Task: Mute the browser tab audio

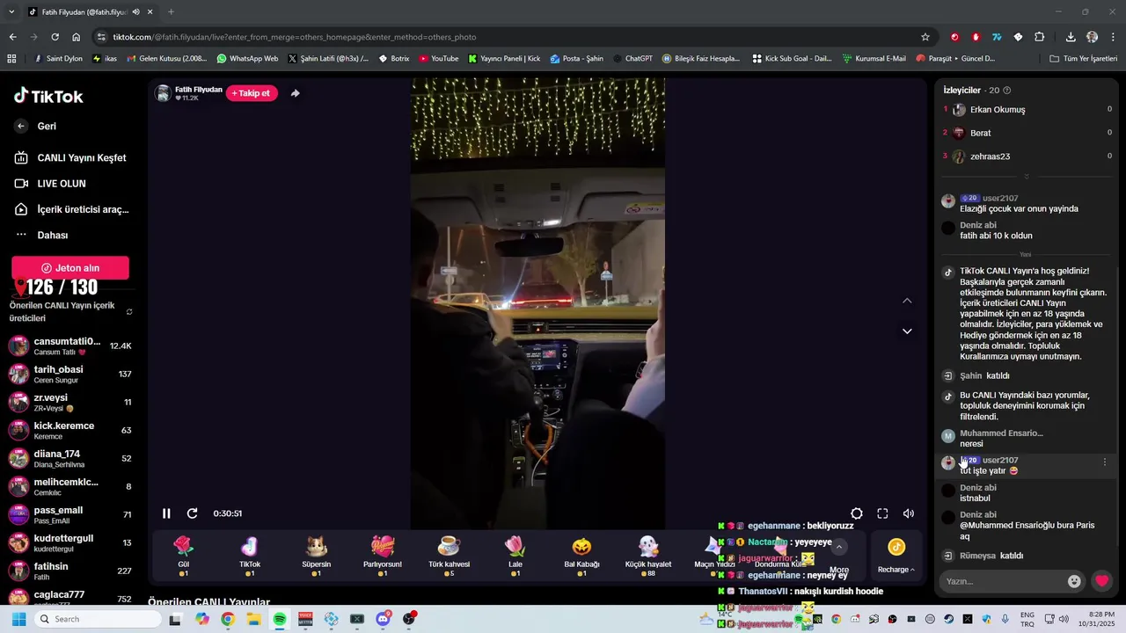Action: pyautogui.click(x=135, y=11)
